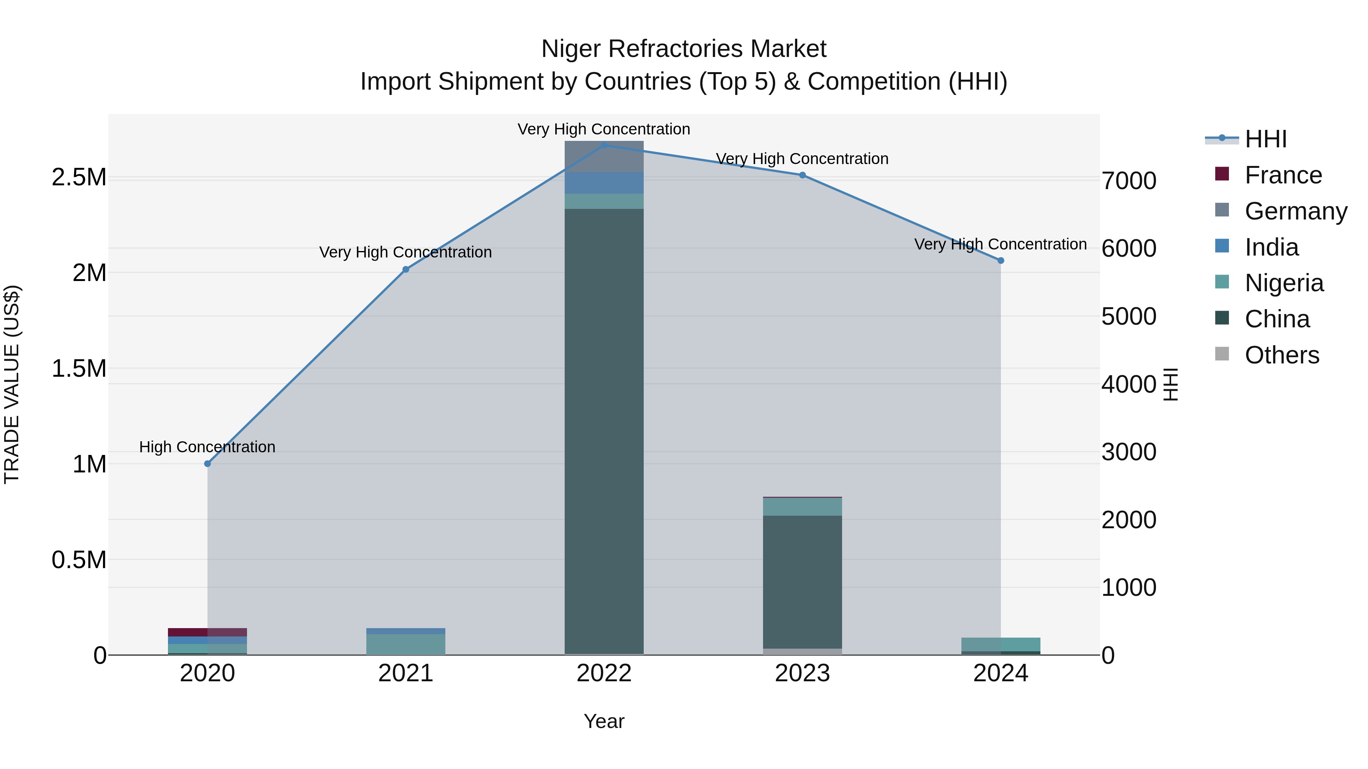Click the 0.5M left-axis tick label
Screen dimensions: 1368x769
pos(79,560)
